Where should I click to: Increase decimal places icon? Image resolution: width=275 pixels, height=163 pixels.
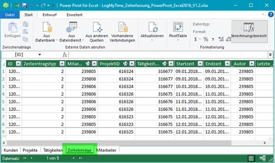pos(221,39)
